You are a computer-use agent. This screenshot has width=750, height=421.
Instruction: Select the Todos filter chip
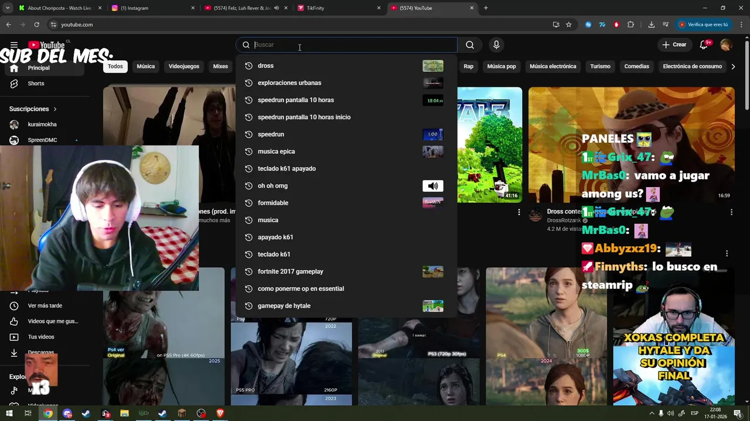115,67
